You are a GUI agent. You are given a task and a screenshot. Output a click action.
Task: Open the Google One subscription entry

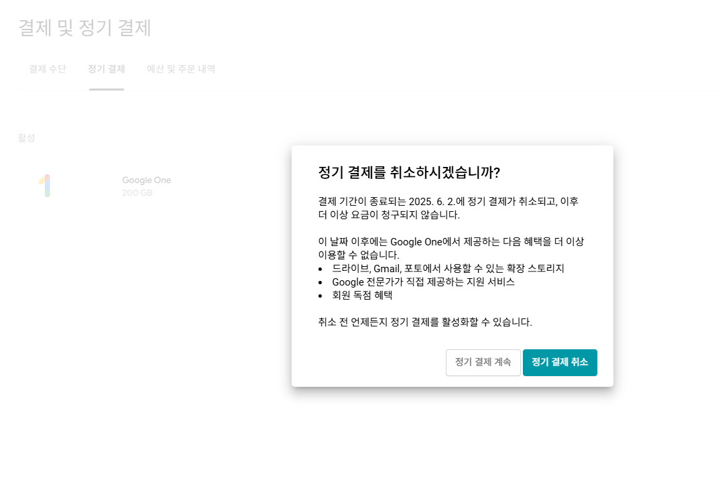pos(146,180)
